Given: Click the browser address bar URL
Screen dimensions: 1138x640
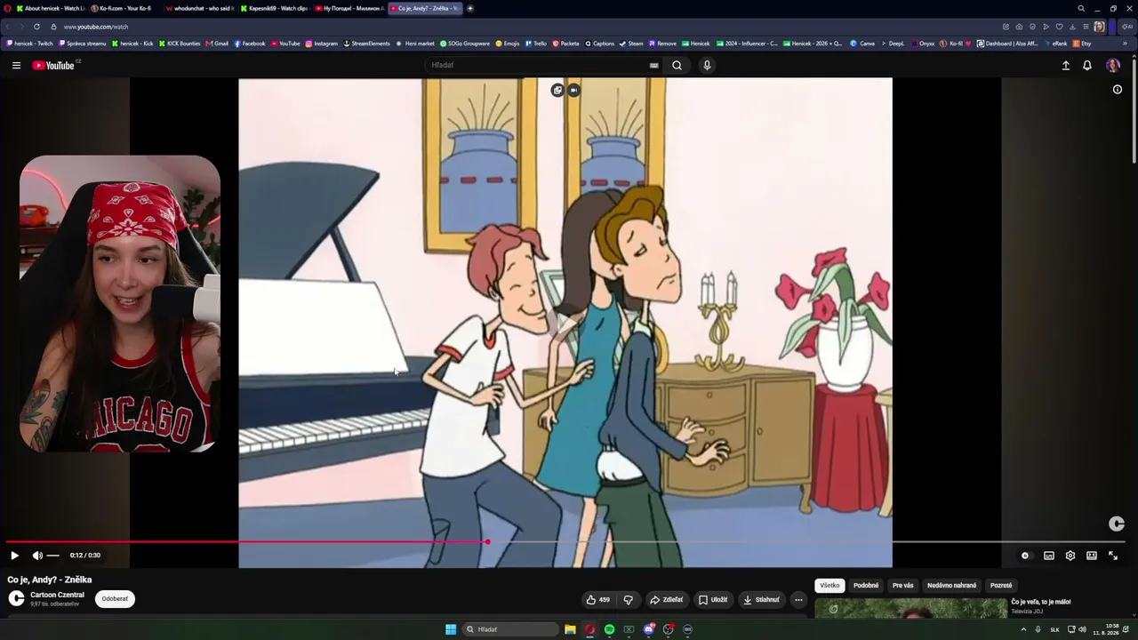Looking at the screenshot, I should [x=96, y=27].
